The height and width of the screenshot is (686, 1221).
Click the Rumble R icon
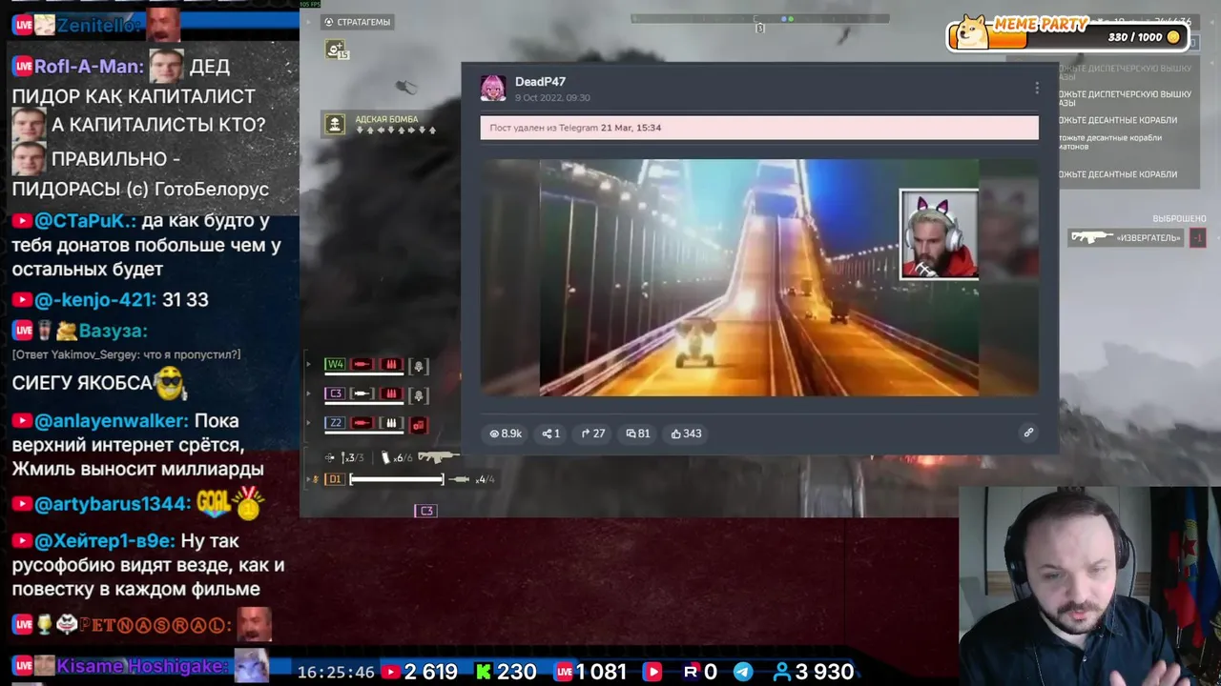click(692, 672)
